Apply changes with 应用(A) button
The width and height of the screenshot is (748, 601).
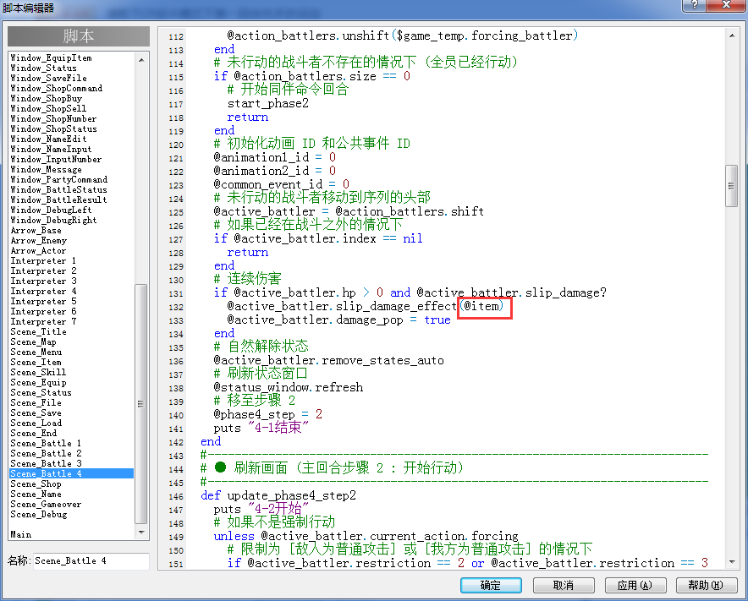point(635,585)
